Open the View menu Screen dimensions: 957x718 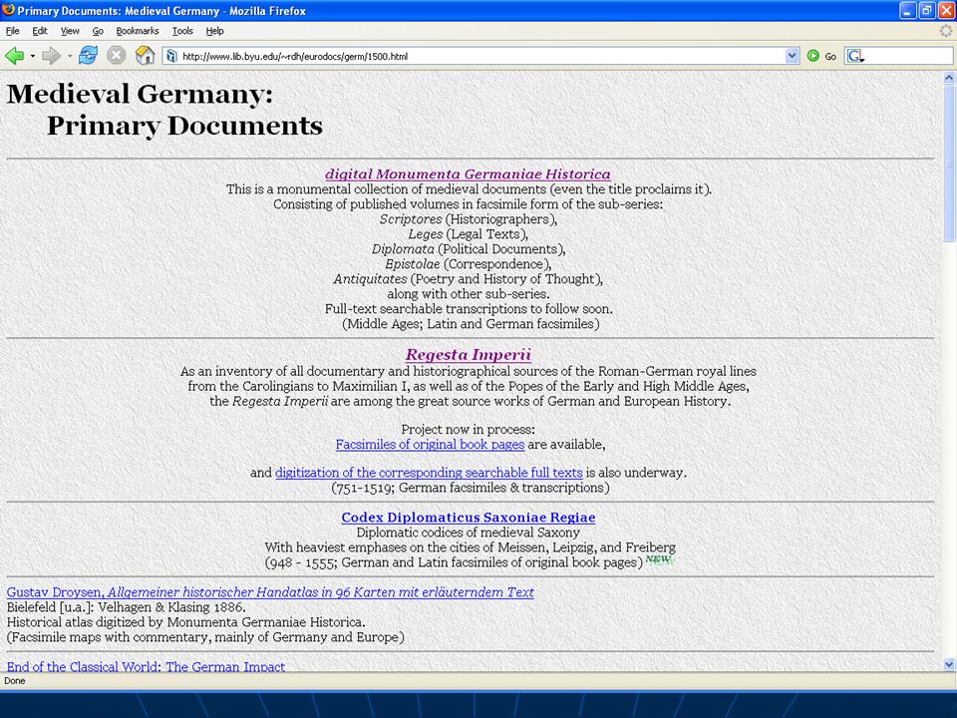(x=70, y=31)
